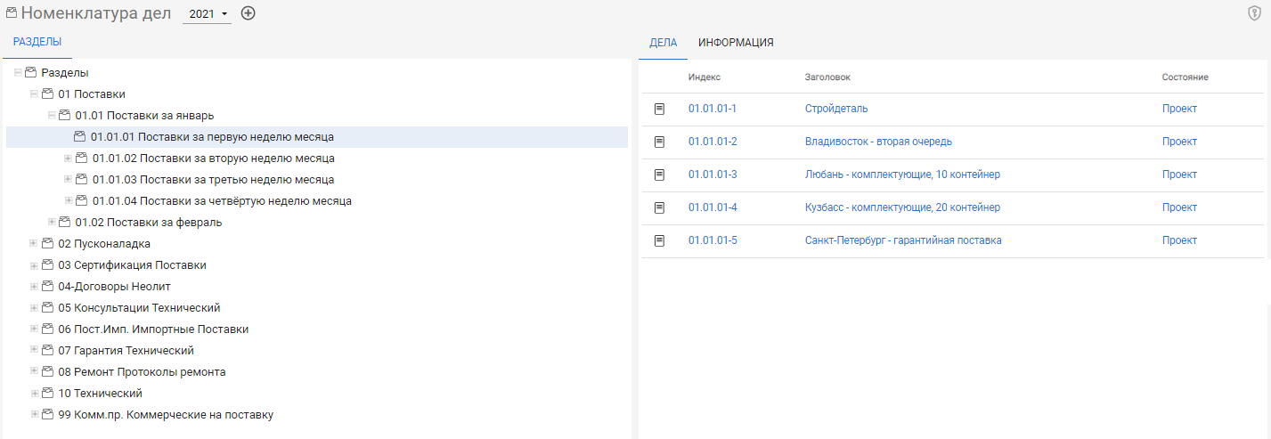The height and width of the screenshot is (439, 1271).
Task: Switch to the ИНФОРМАЦИЯ tab
Action: pyautogui.click(x=735, y=43)
